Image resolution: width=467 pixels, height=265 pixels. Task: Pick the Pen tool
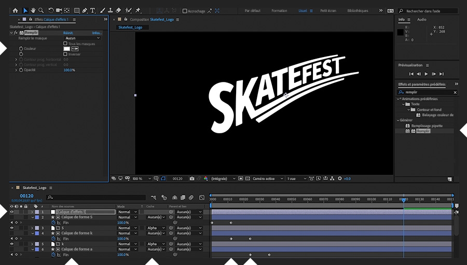[x=85, y=10]
